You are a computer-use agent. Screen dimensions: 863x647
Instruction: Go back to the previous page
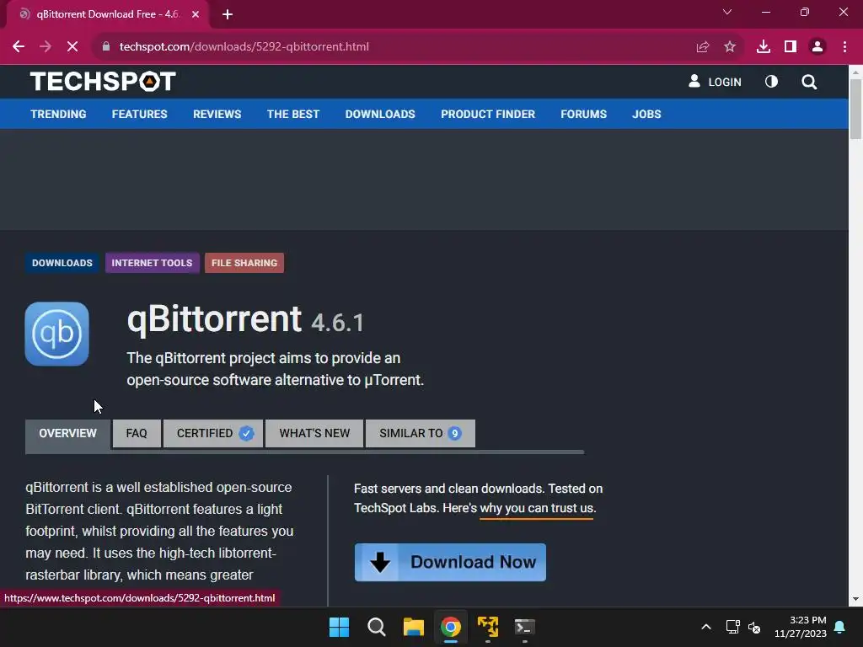pyautogui.click(x=19, y=47)
